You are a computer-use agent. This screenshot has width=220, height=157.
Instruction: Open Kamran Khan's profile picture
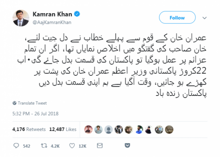tap(21, 18)
